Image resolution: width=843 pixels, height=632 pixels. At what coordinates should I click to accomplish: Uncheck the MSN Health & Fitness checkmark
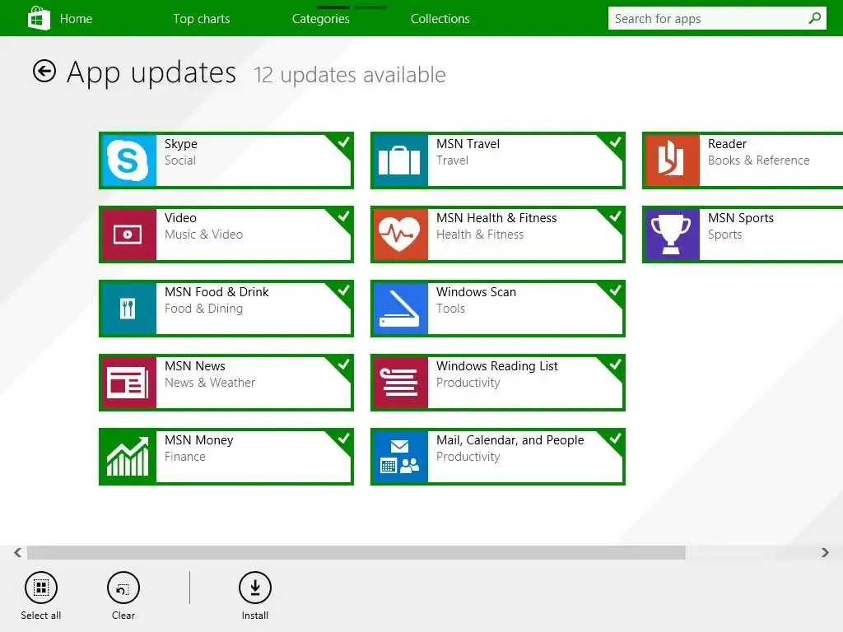click(615, 216)
